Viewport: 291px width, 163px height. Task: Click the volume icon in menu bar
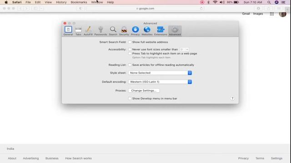click(x=222, y=2)
